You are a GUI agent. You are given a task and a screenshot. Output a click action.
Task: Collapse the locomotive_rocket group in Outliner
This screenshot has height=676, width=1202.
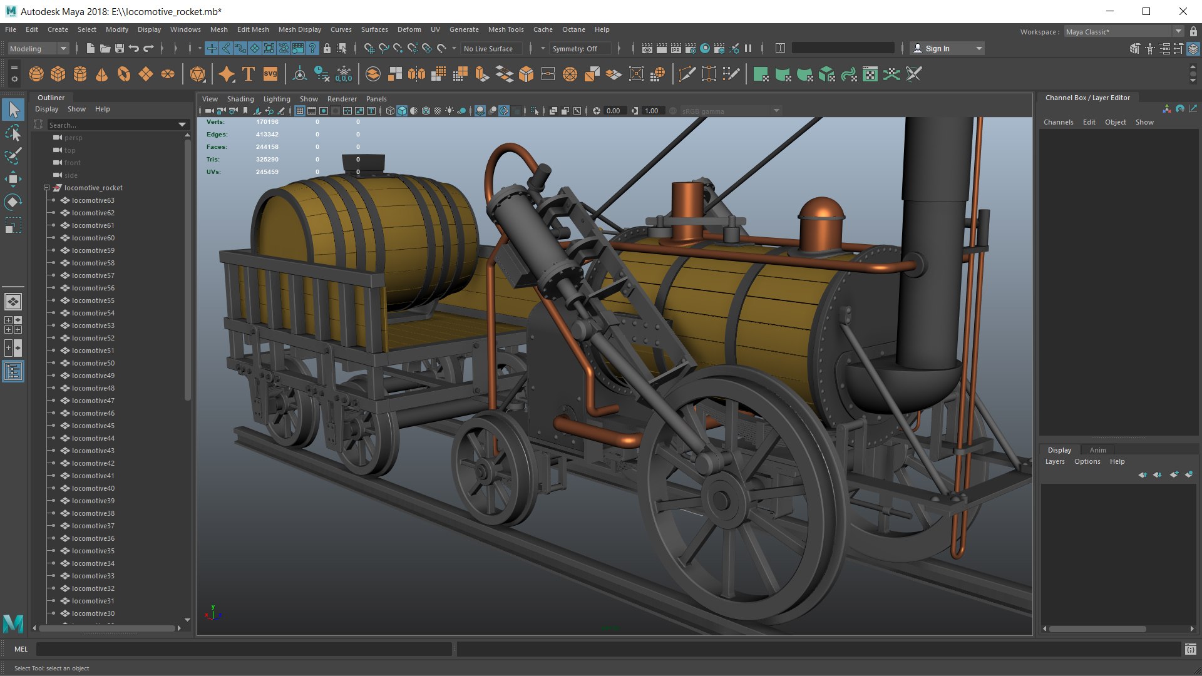coord(46,188)
